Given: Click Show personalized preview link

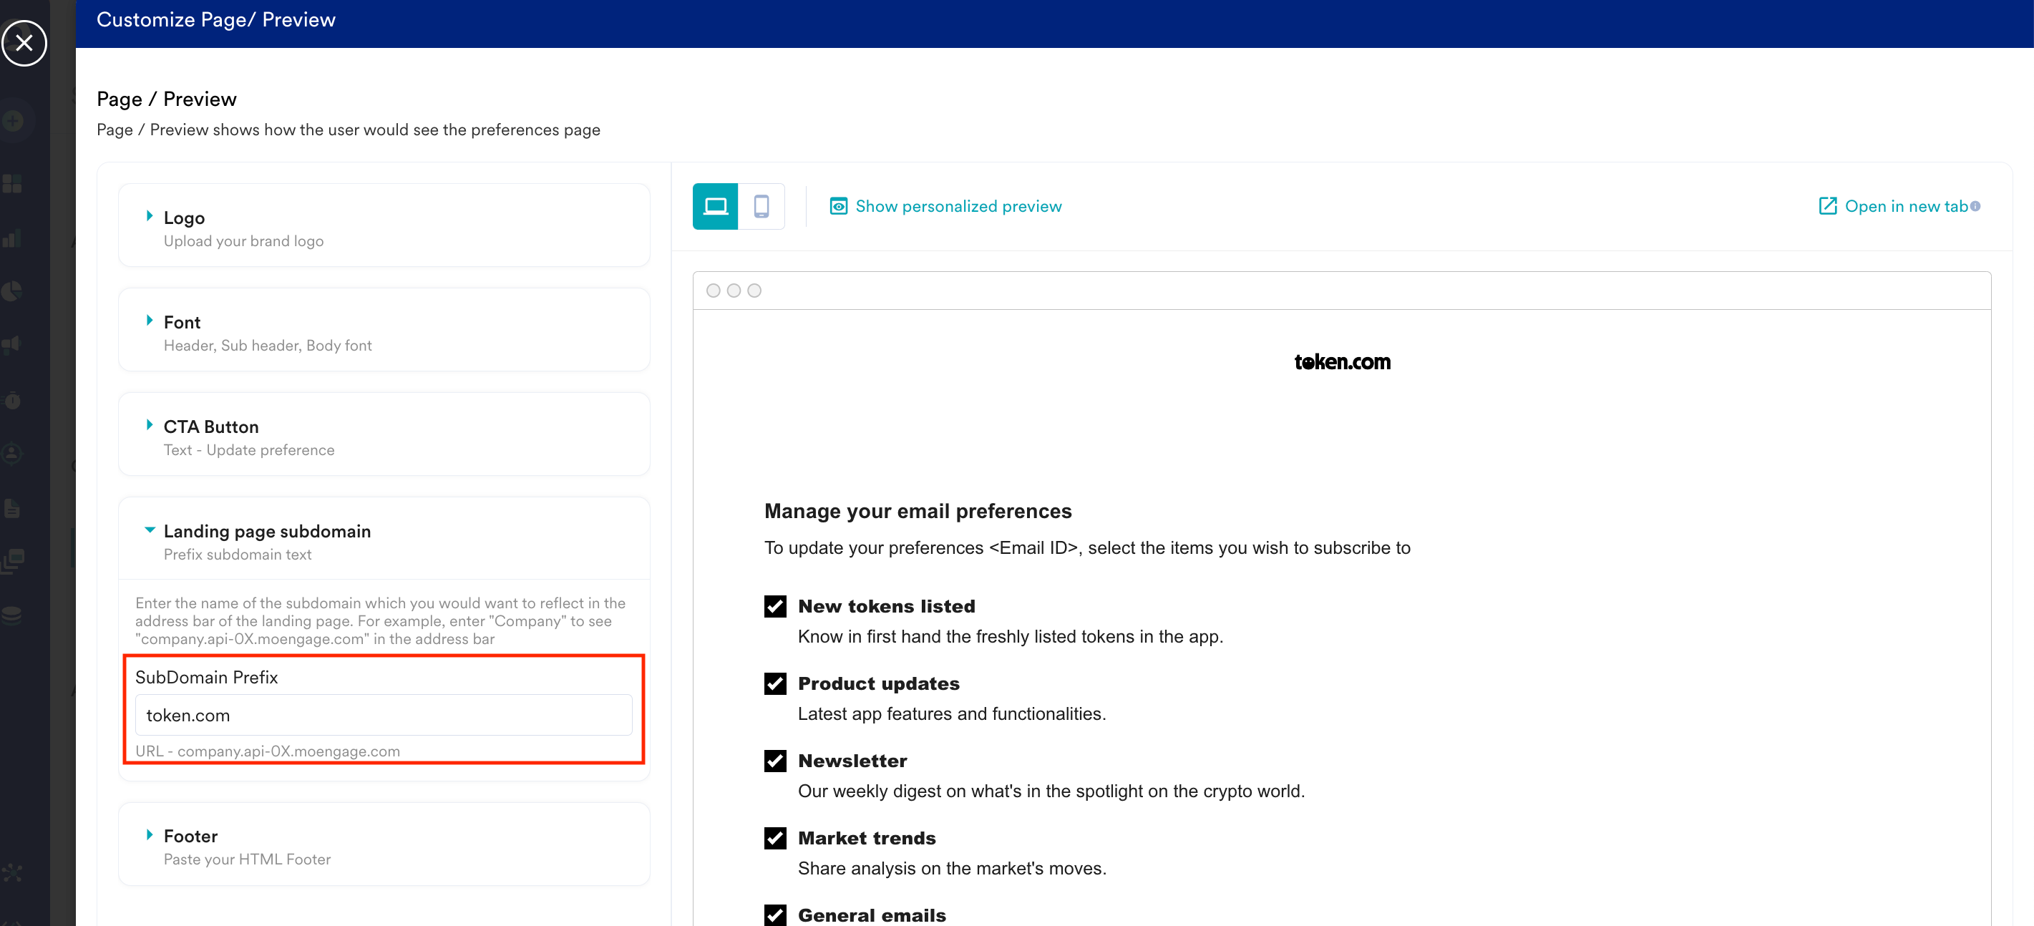Looking at the screenshot, I should point(958,207).
